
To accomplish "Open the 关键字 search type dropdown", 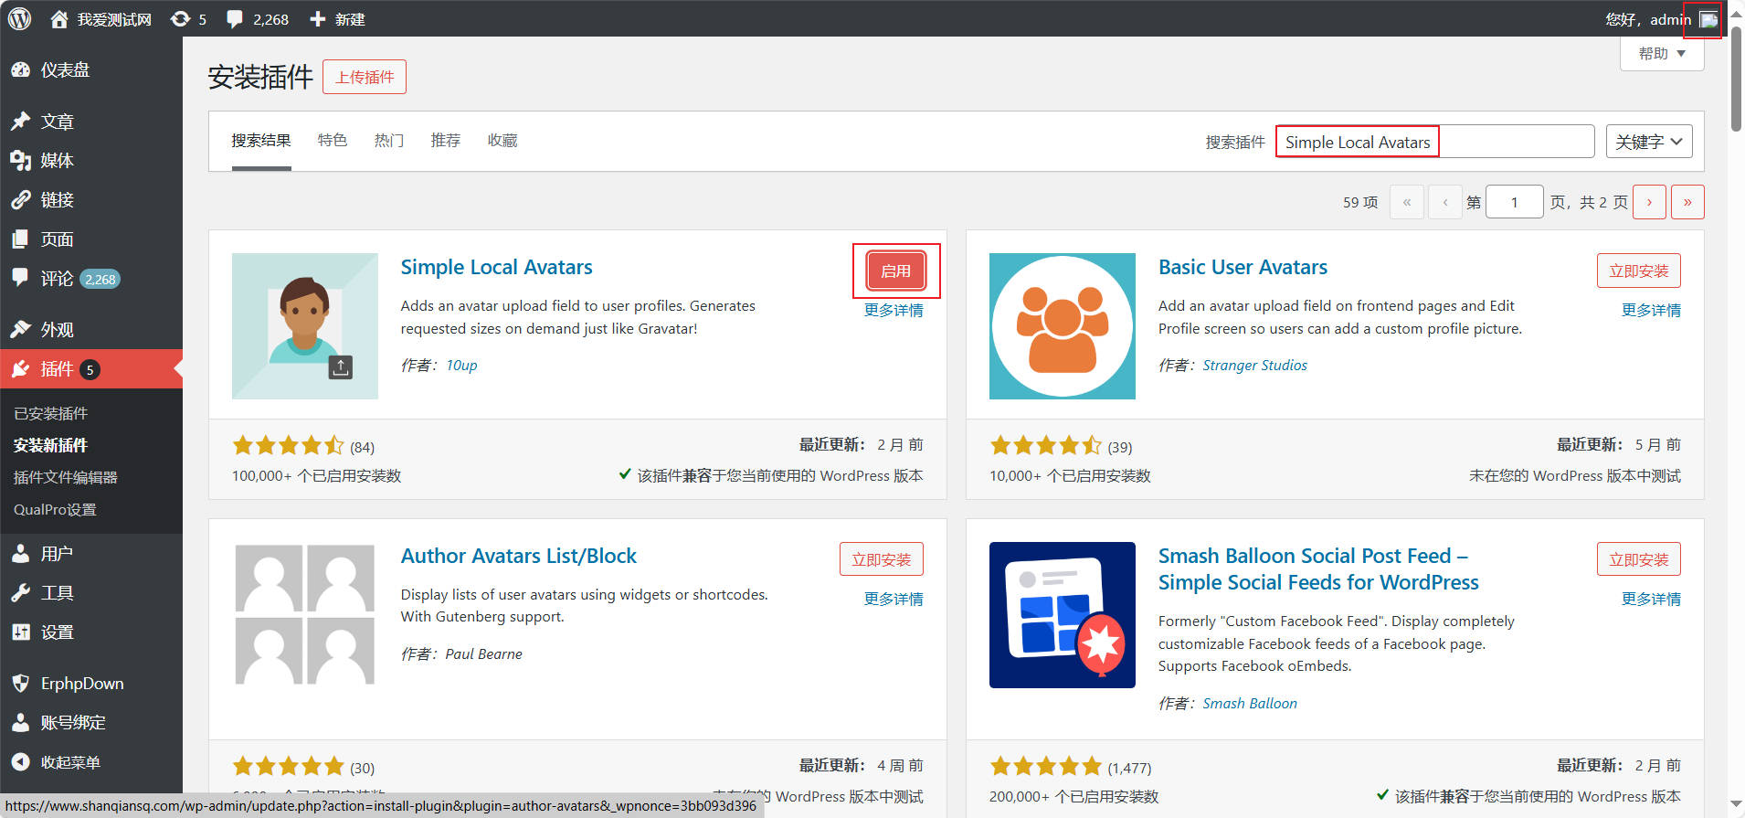I will [1649, 142].
